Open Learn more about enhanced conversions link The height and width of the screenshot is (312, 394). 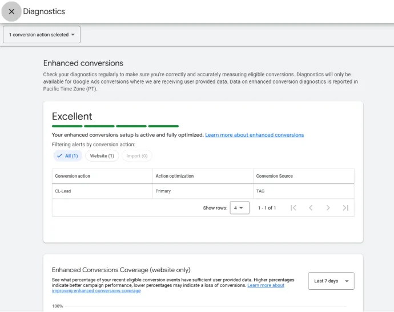tap(254, 135)
